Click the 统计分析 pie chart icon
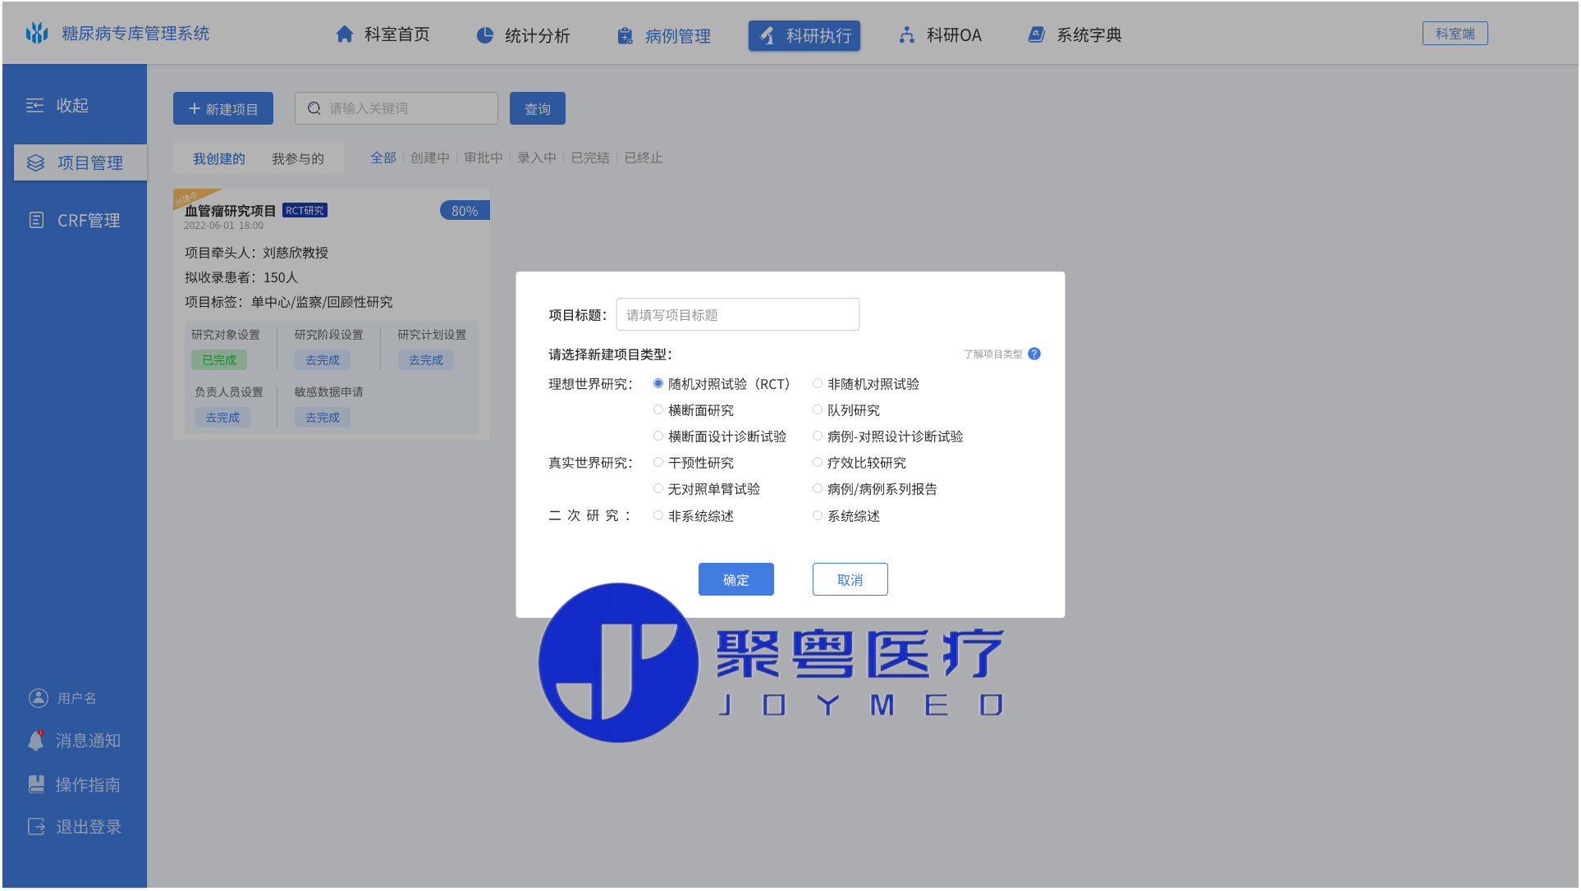Screen dimensions: 1581x891 (485, 35)
